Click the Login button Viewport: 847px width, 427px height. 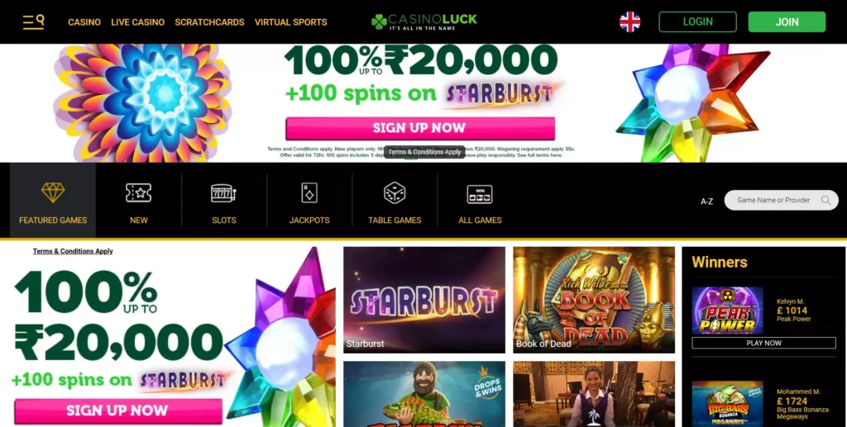697,22
